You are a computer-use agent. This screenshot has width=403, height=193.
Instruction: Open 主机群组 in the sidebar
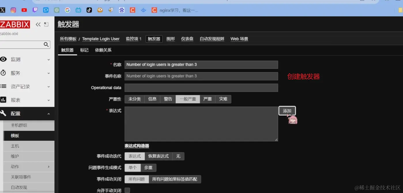[29, 125]
